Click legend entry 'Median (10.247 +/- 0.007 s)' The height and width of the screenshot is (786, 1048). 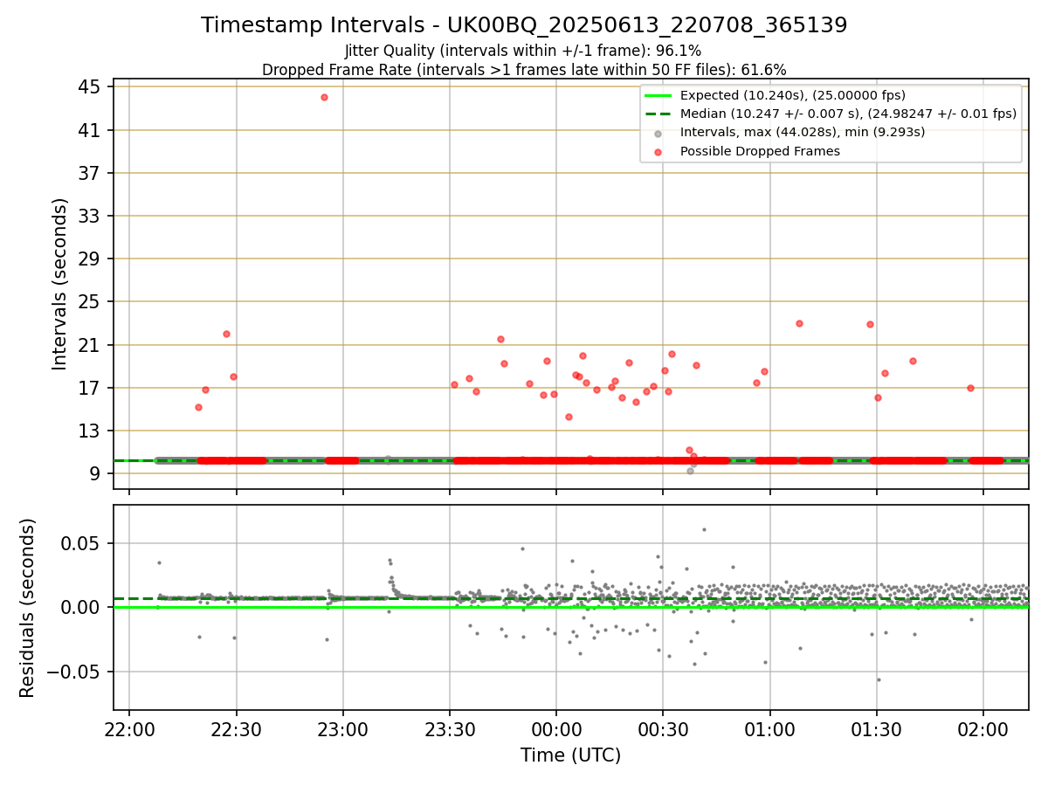coord(848,114)
